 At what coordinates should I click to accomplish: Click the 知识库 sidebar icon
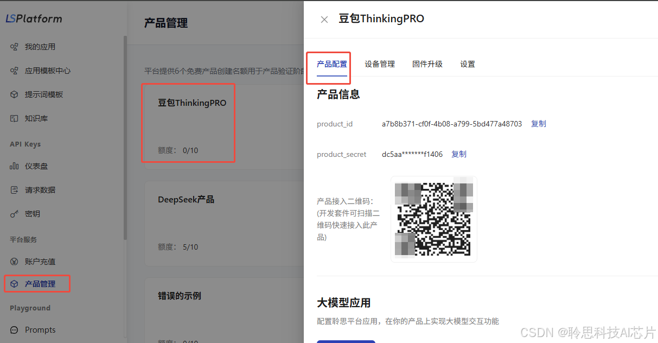pyautogui.click(x=15, y=119)
